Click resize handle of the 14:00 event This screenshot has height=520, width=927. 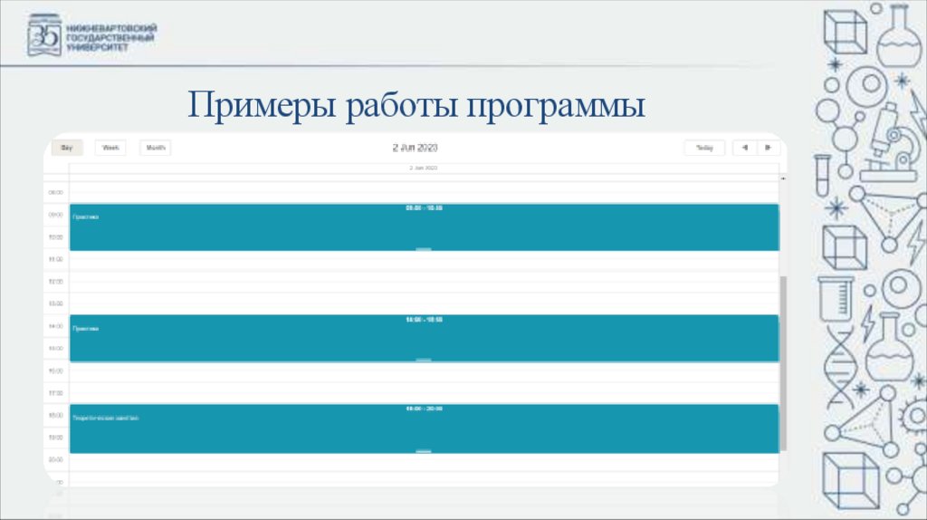[x=424, y=360]
